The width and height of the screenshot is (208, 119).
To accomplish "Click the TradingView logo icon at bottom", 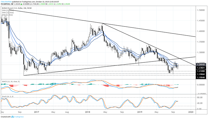I will (13, 117).
